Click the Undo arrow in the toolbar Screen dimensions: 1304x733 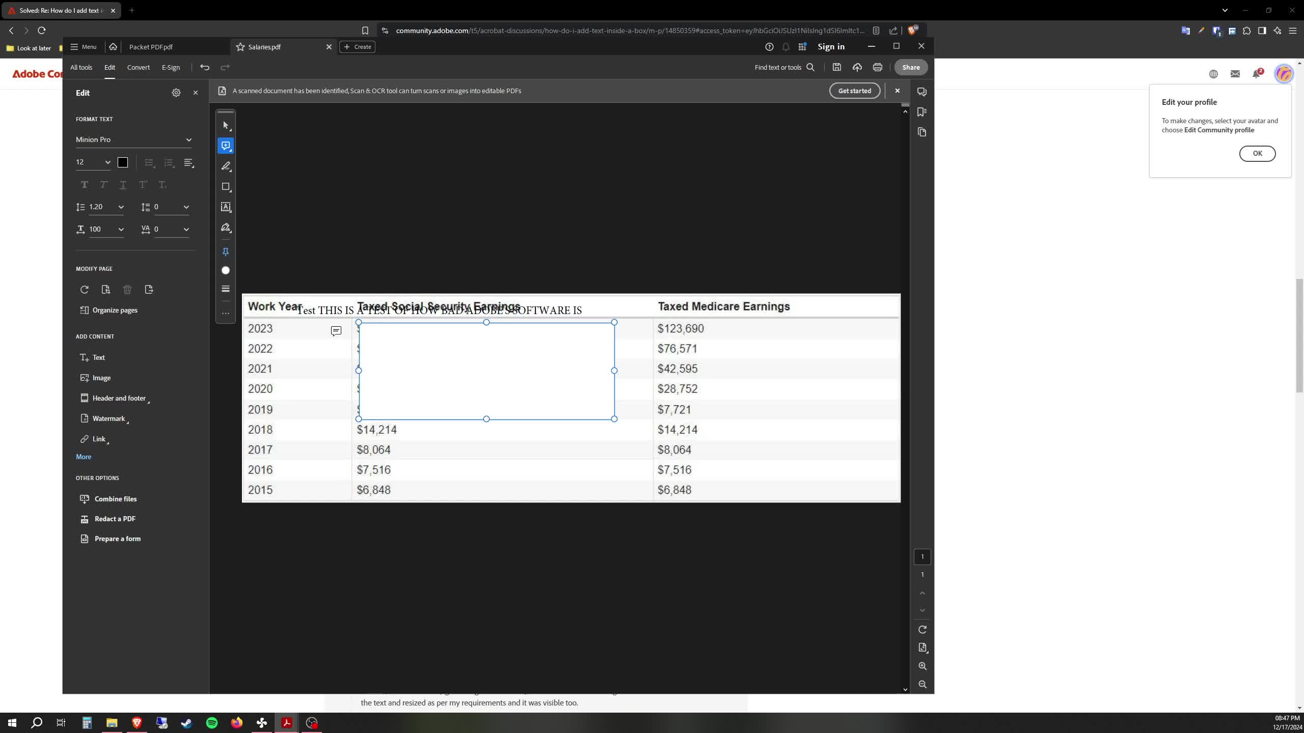tap(204, 67)
